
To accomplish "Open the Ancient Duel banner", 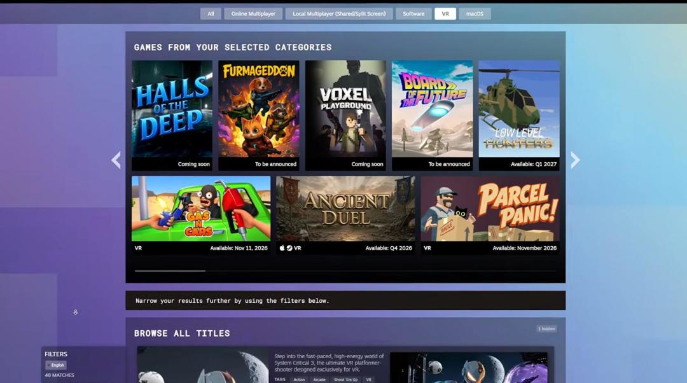I will coord(345,215).
